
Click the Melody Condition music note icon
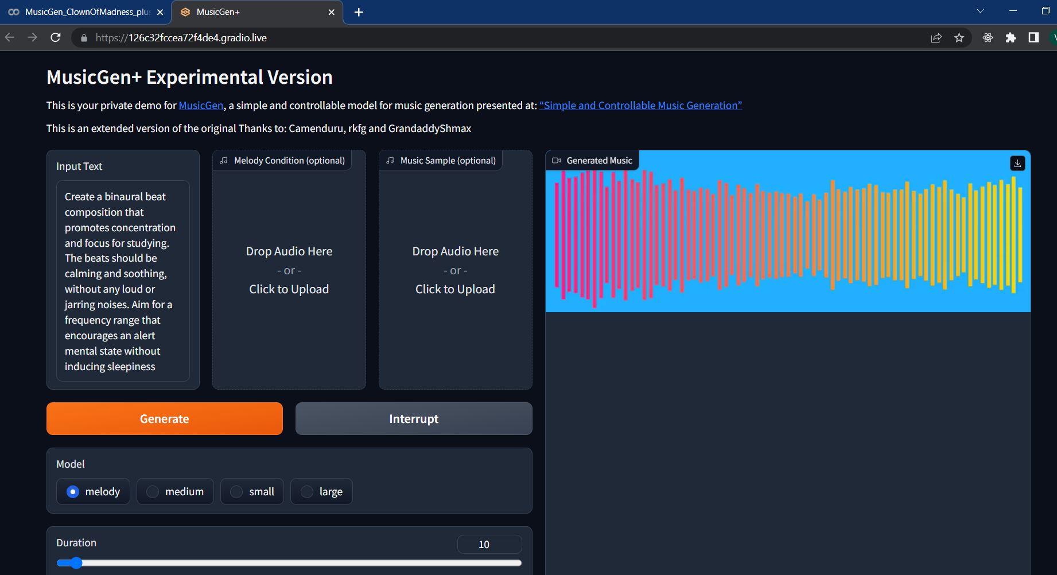click(224, 161)
